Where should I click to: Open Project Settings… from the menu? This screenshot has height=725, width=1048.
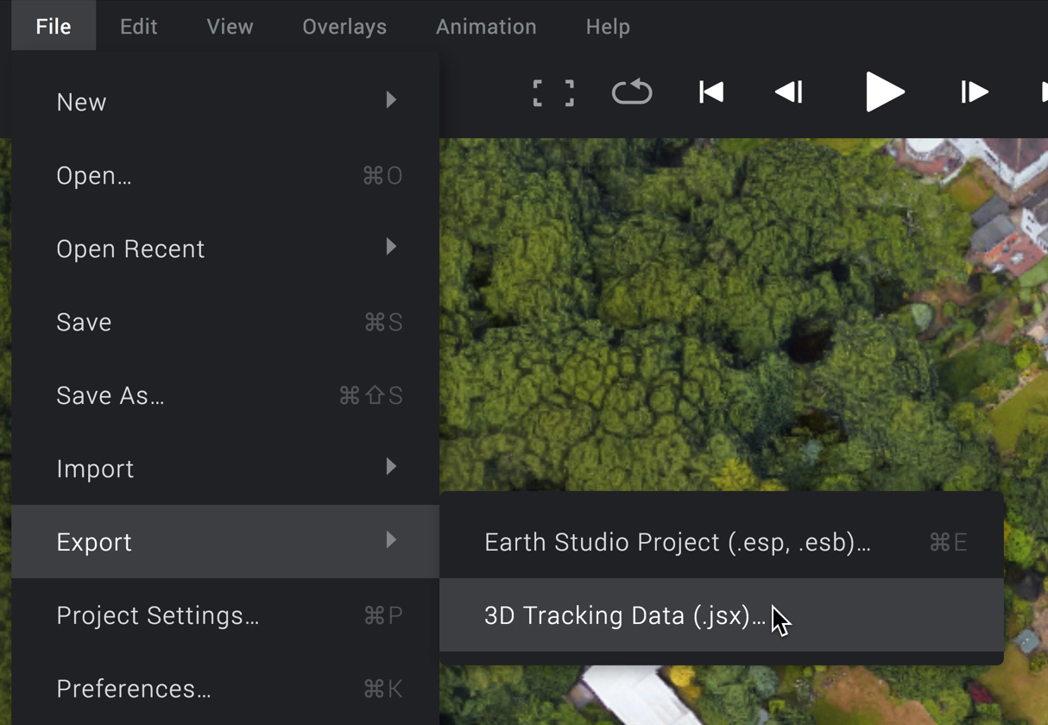point(224,615)
